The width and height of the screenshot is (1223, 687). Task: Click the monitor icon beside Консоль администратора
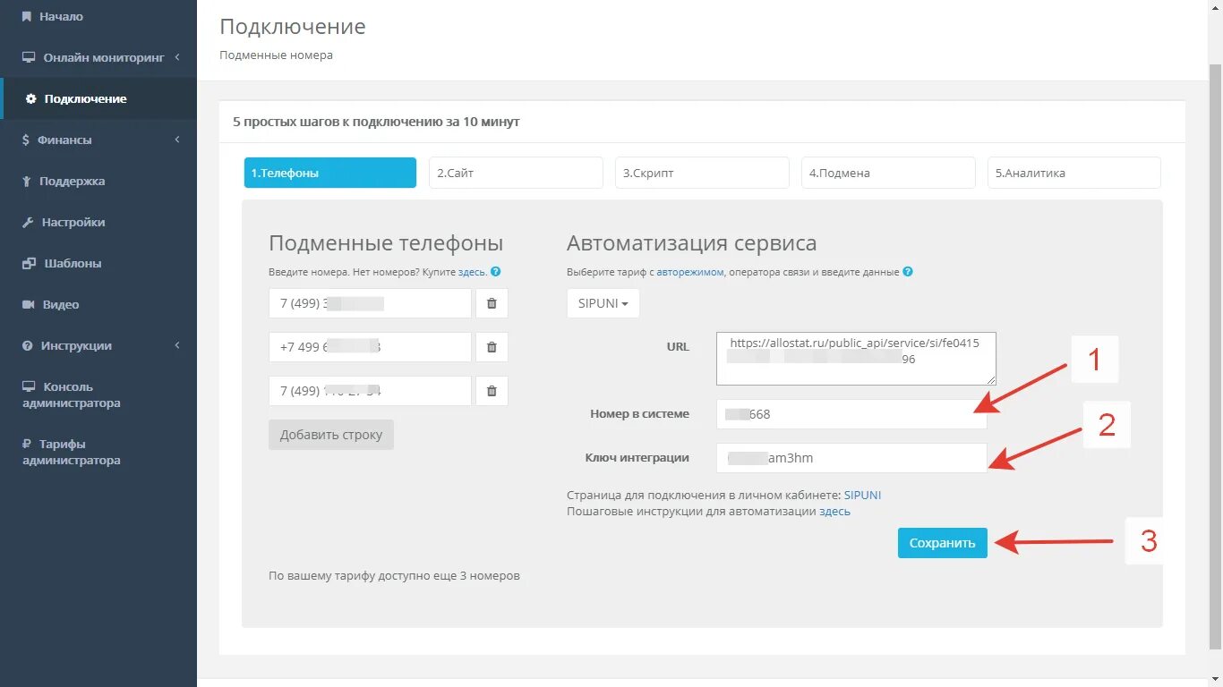(29, 386)
